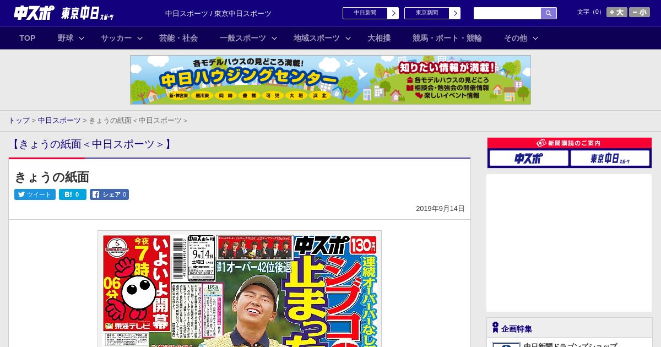Click the search magnifier button

(x=549, y=13)
